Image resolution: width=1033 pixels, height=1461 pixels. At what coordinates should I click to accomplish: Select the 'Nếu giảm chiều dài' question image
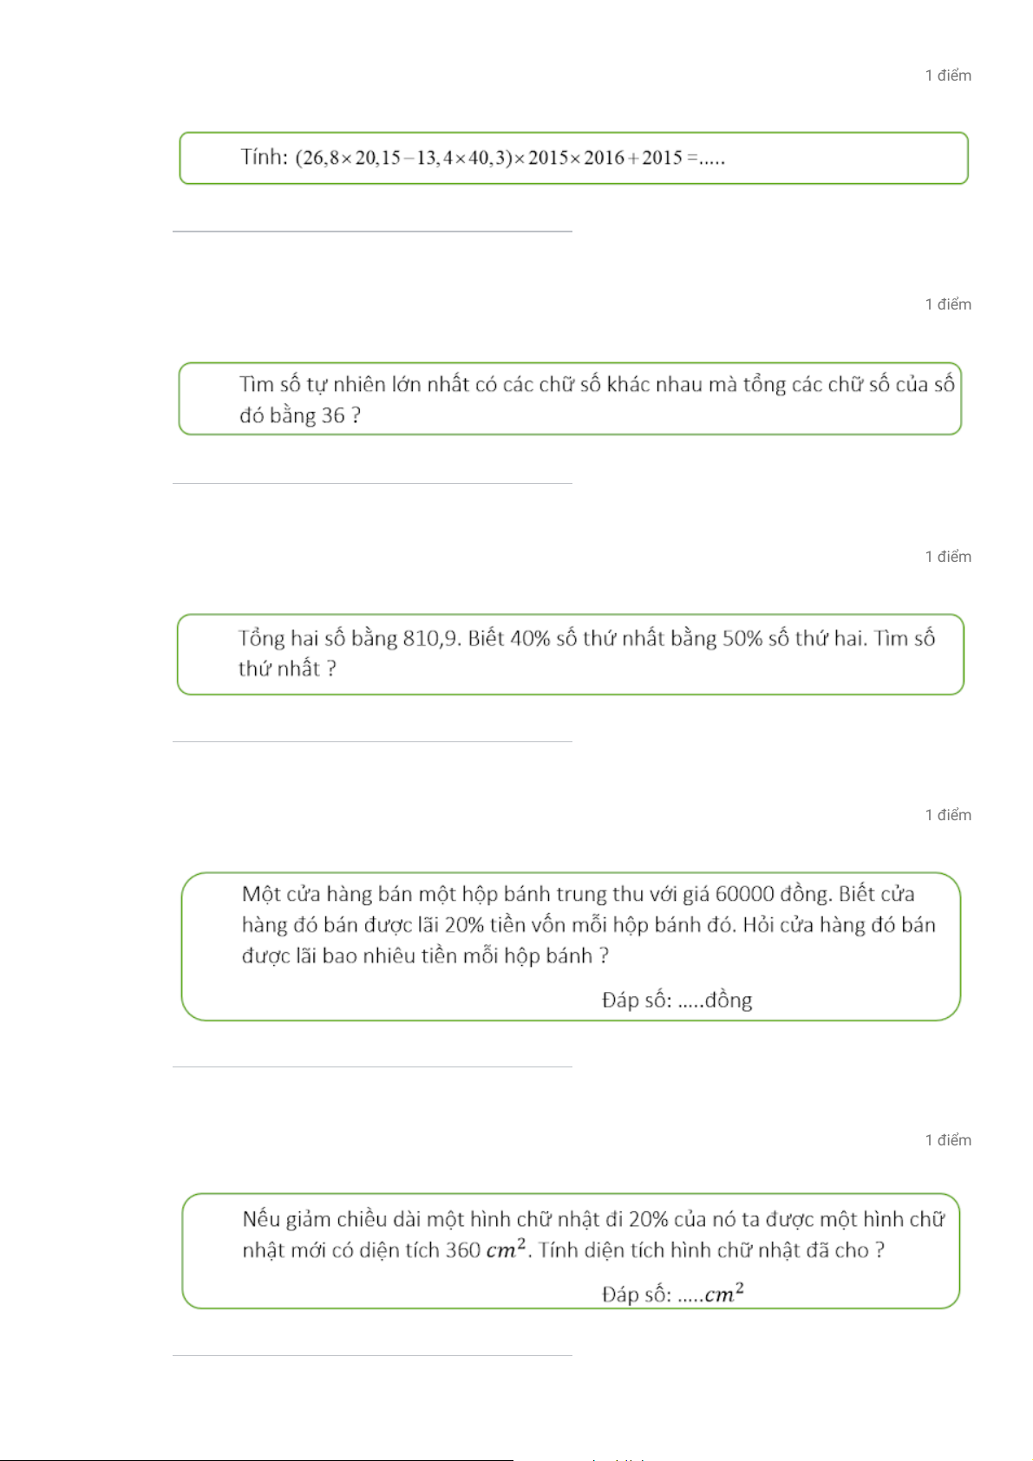tap(571, 1251)
